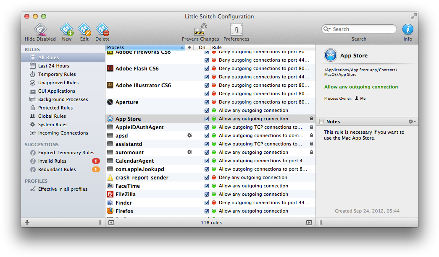Disable the crash_report_sender rule checkbox

click(206, 178)
